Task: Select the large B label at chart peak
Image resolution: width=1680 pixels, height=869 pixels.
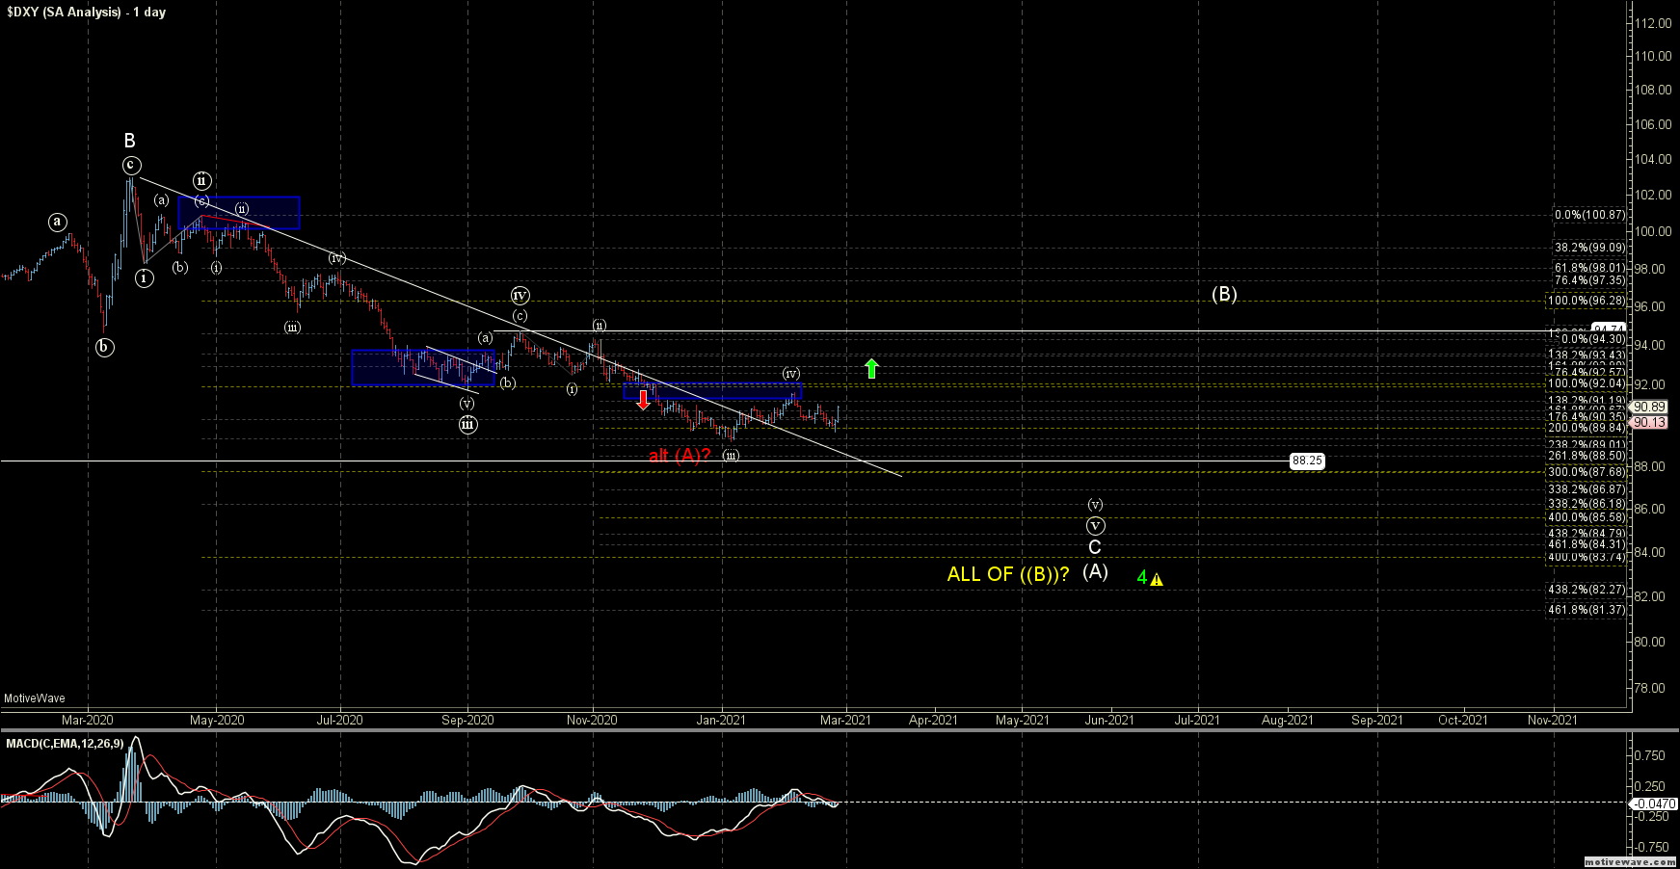Action: [129, 141]
